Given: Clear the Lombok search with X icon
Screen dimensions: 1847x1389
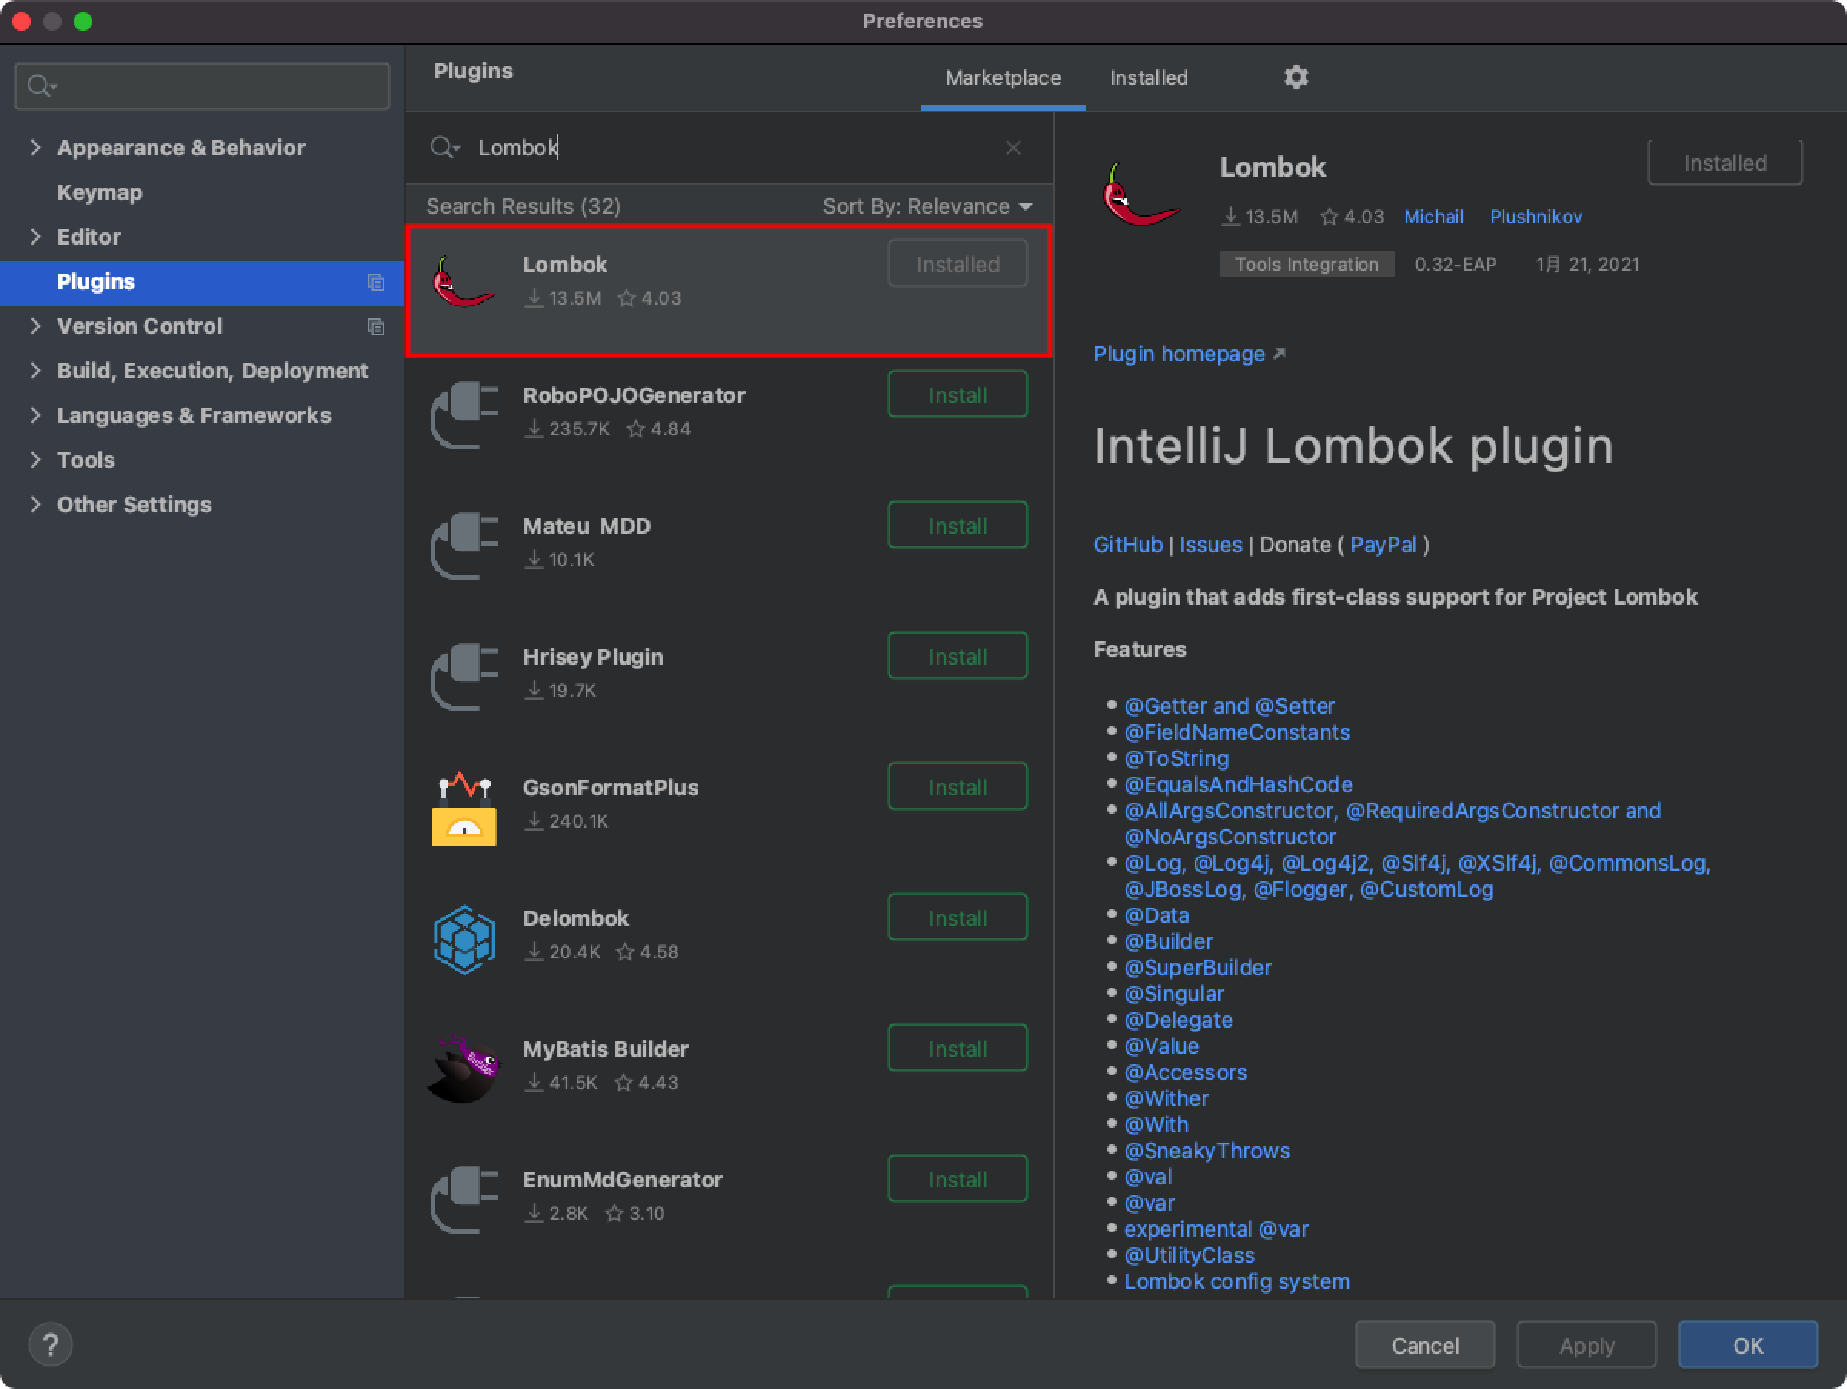Looking at the screenshot, I should pos(1013,148).
